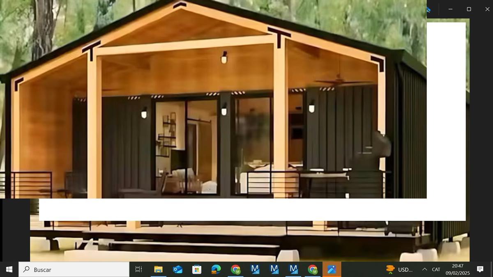This screenshot has width=493, height=277.
Task: Select the active Photos app taskbar icon
Action: [332, 269]
